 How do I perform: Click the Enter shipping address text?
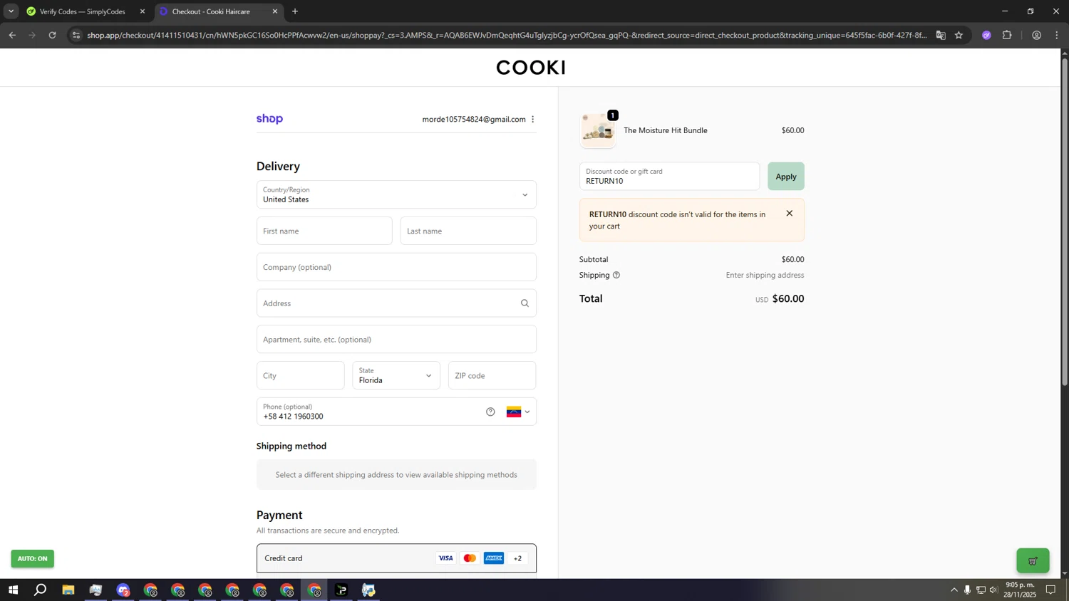(x=765, y=275)
